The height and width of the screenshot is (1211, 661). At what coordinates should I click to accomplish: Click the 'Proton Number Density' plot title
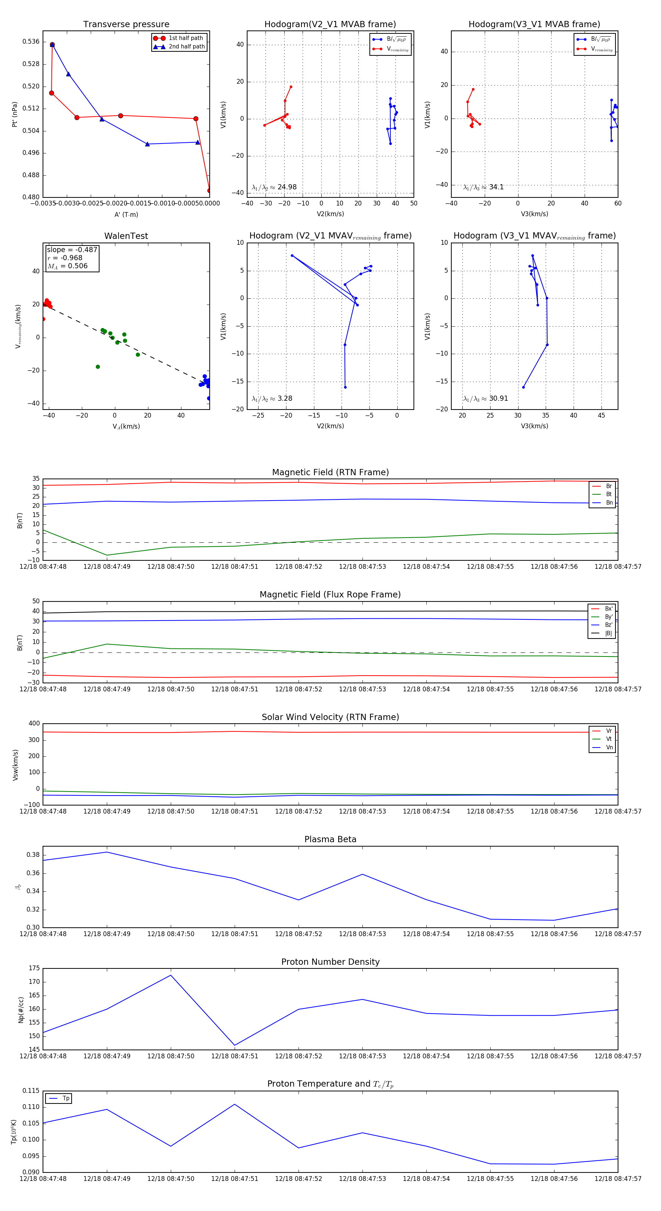point(330,962)
